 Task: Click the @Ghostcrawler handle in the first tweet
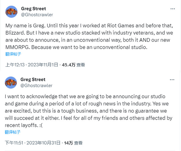coord(37,14)
